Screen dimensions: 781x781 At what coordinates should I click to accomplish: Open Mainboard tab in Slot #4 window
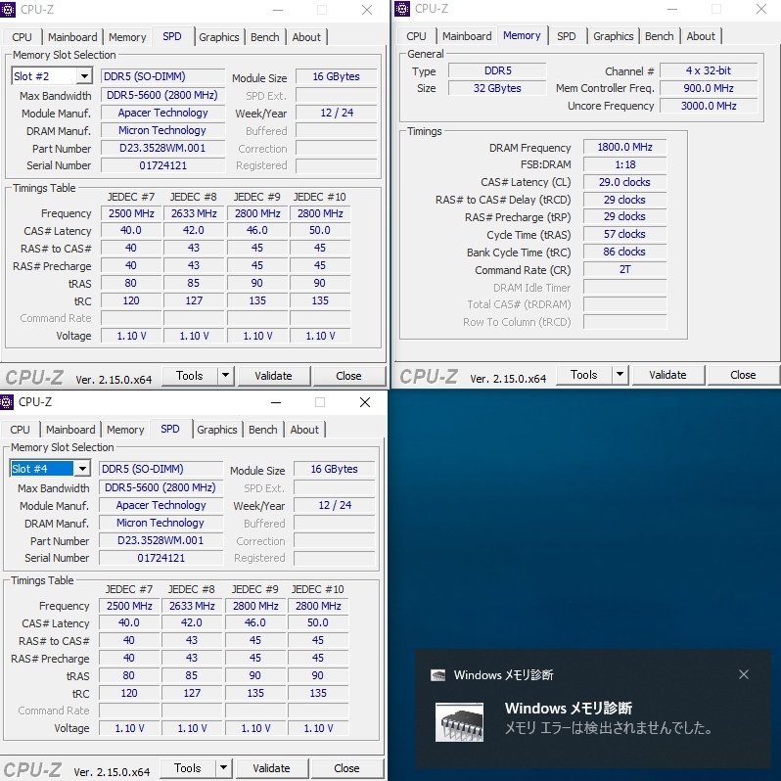click(x=70, y=430)
